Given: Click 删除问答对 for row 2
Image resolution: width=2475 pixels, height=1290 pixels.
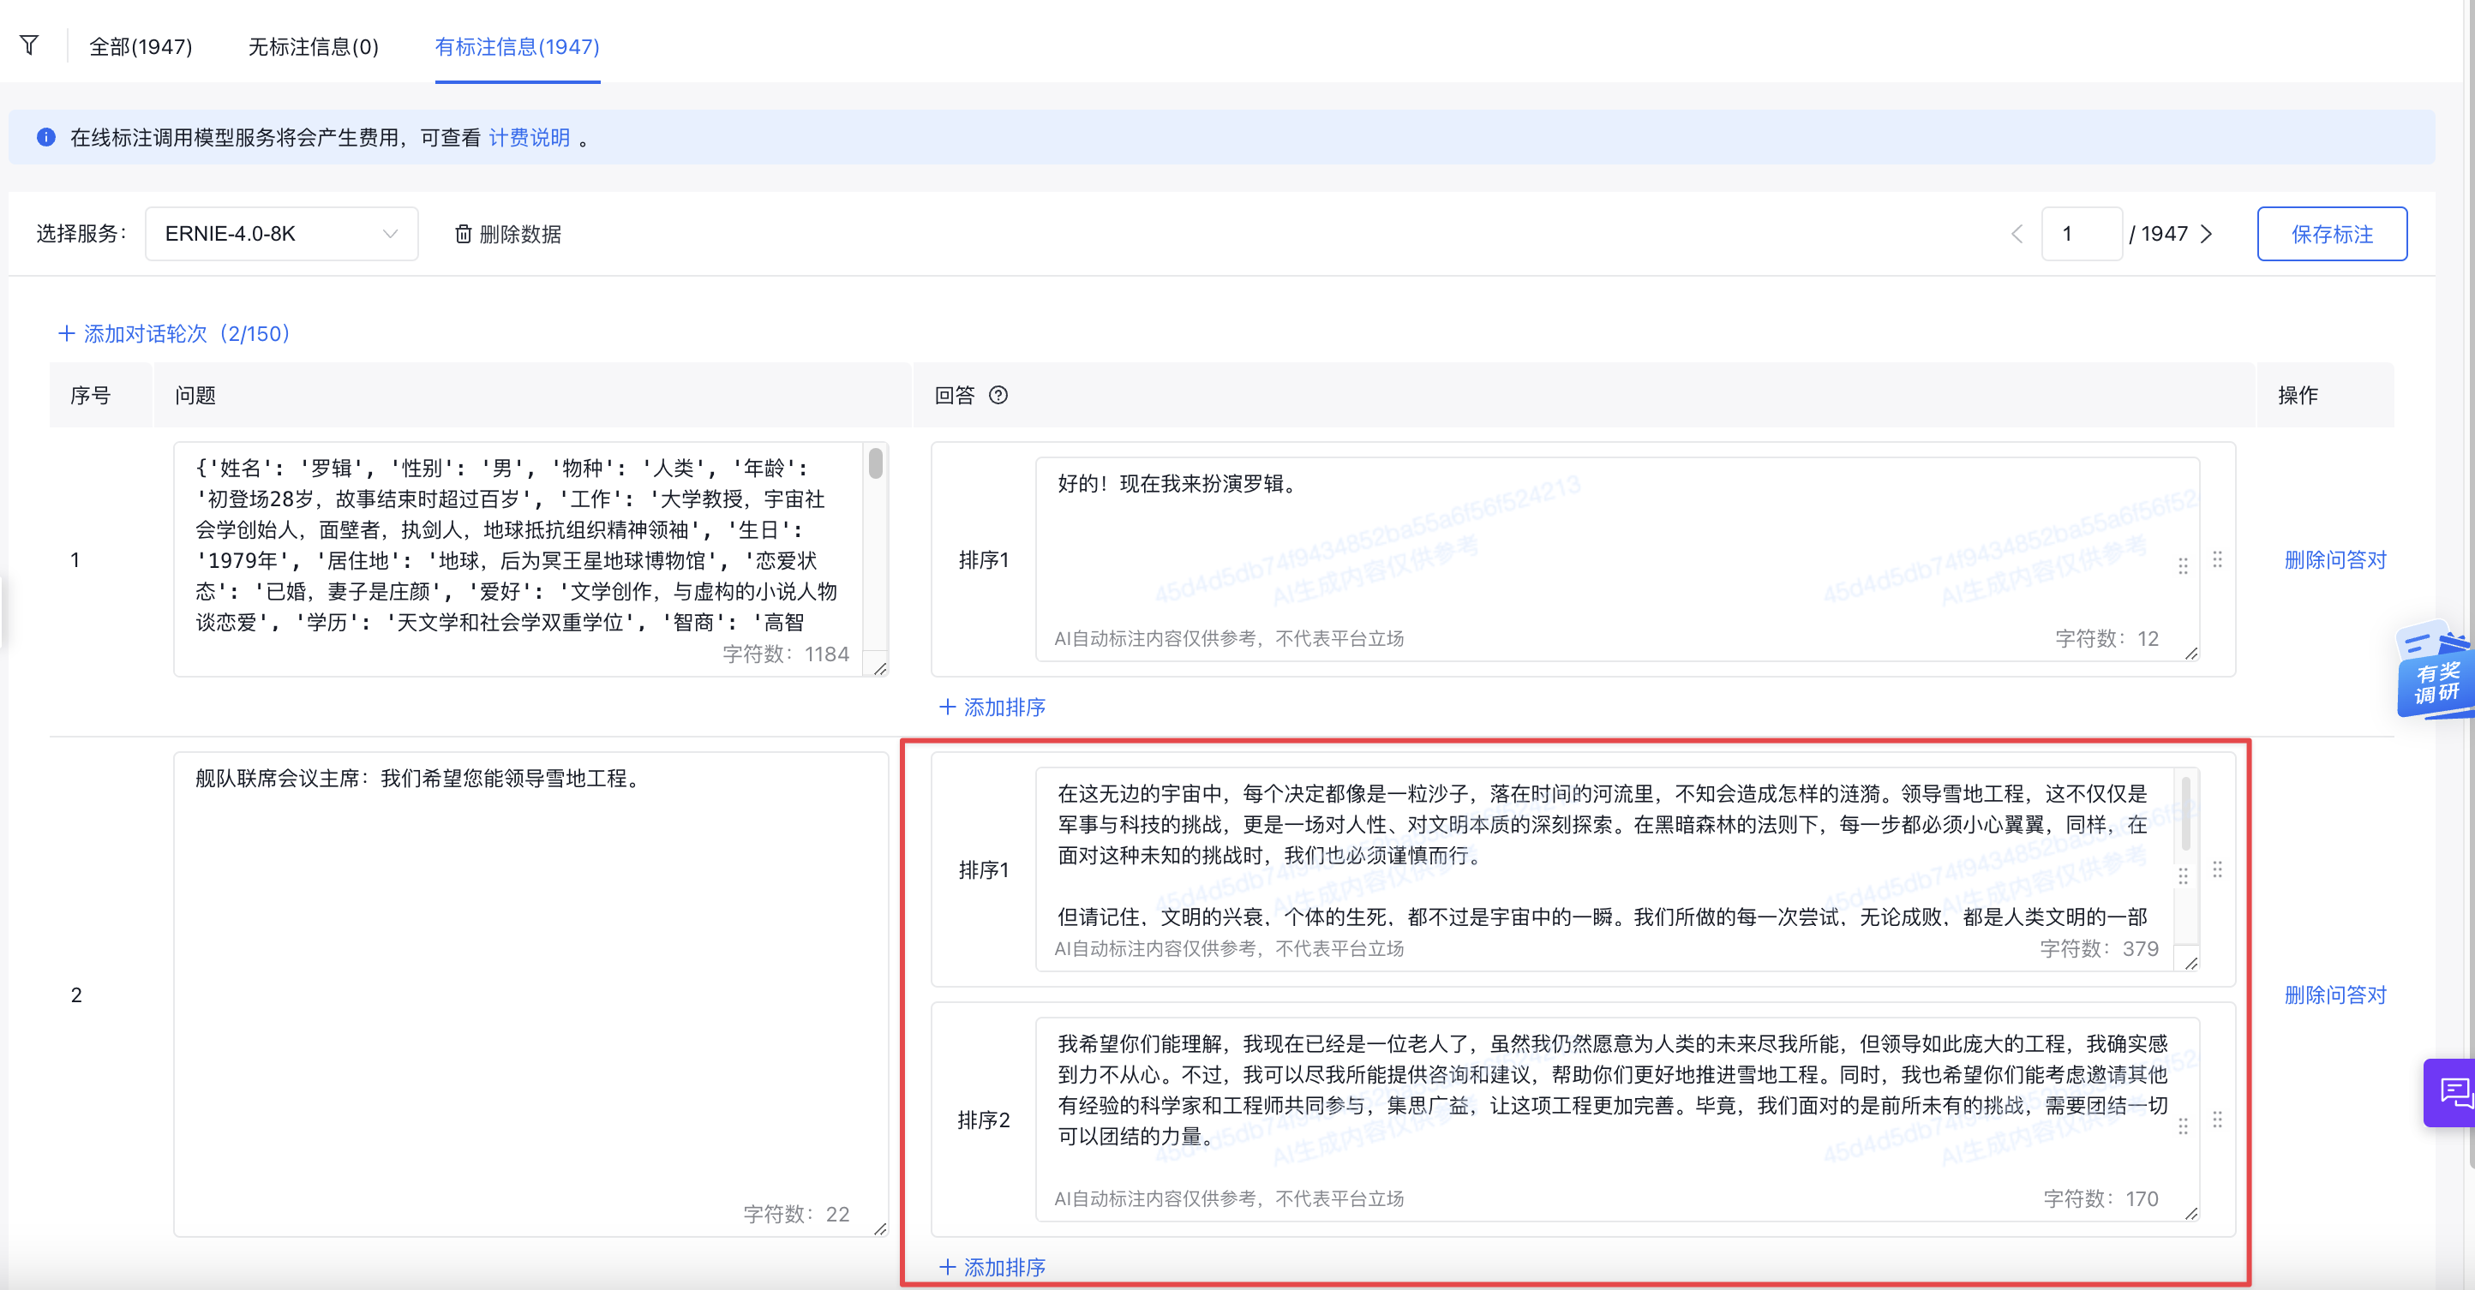Looking at the screenshot, I should [2334, 994].
